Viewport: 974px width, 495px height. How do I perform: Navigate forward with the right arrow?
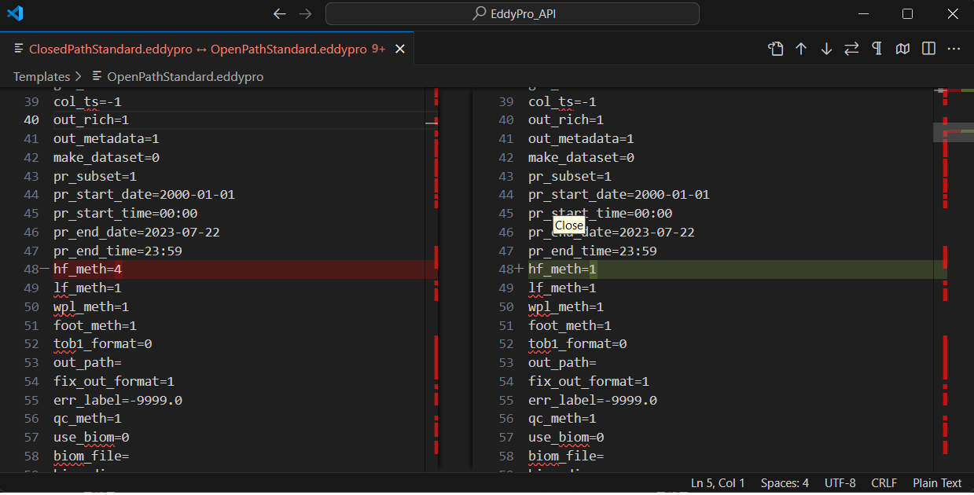(x=306, y=13)
